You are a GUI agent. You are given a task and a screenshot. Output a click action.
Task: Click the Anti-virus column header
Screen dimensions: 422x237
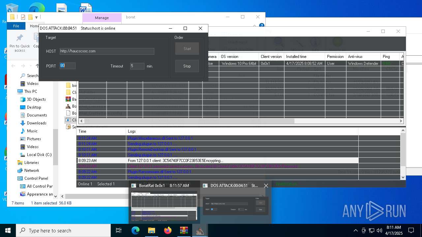tap(363, 57)
